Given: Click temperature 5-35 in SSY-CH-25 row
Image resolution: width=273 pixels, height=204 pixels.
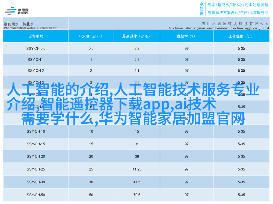Looking at the screenshot, I should pos(241,169).
